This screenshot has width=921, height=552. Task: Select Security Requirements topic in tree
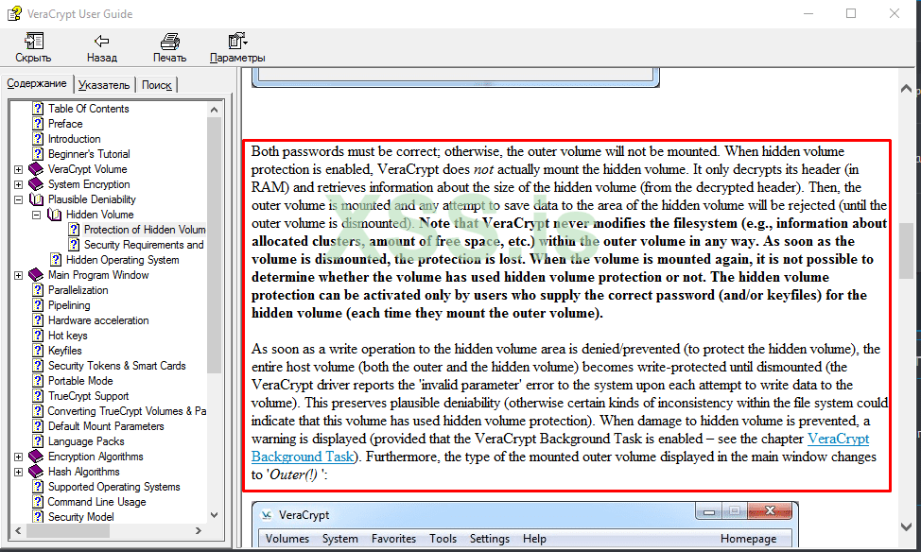pos(144,245)
